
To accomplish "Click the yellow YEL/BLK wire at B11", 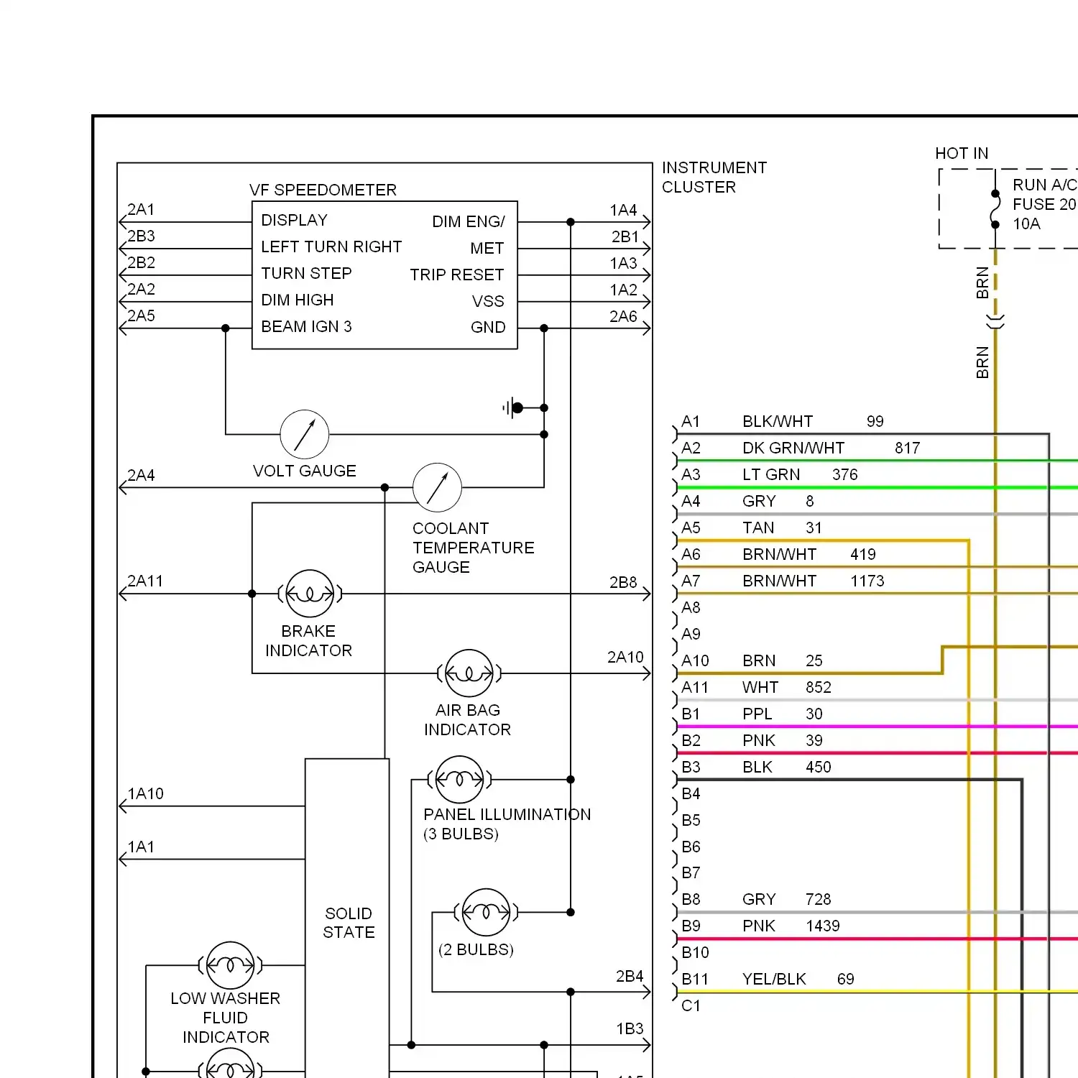I will [x=877, y=992].
